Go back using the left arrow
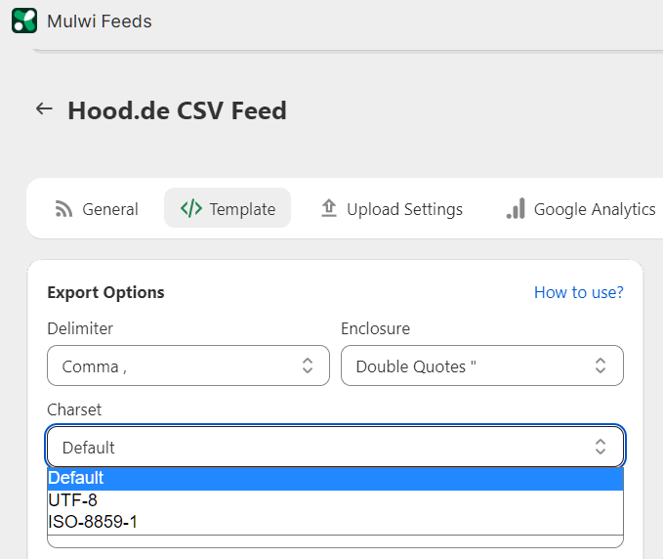Viewport: 663px width, 559px height. pyautogui.click(x=44, y=109)
